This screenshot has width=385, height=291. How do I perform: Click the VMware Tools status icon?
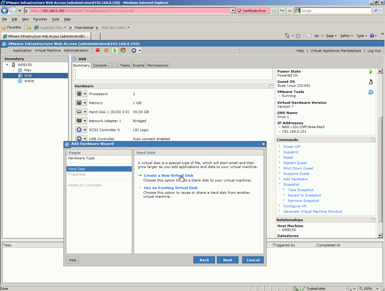click(x=371, y=92)
